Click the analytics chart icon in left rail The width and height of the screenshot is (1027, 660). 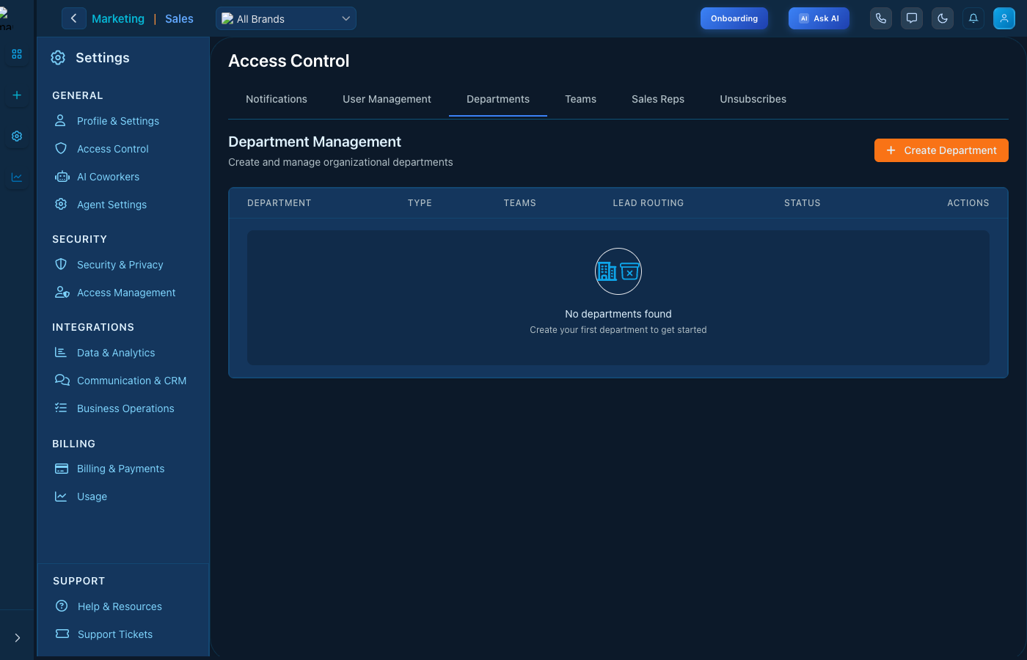[17, 177]
